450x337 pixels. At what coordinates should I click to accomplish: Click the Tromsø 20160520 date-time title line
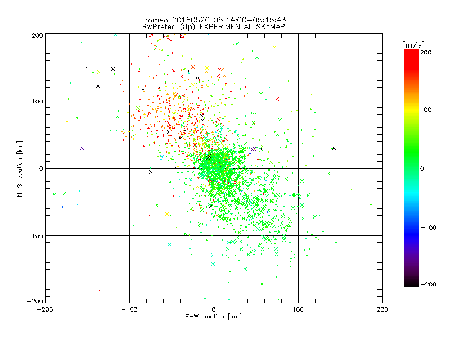[x=213, y=20]
